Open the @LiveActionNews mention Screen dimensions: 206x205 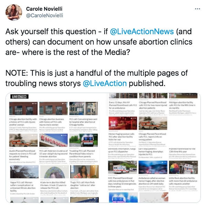(142, 31)
